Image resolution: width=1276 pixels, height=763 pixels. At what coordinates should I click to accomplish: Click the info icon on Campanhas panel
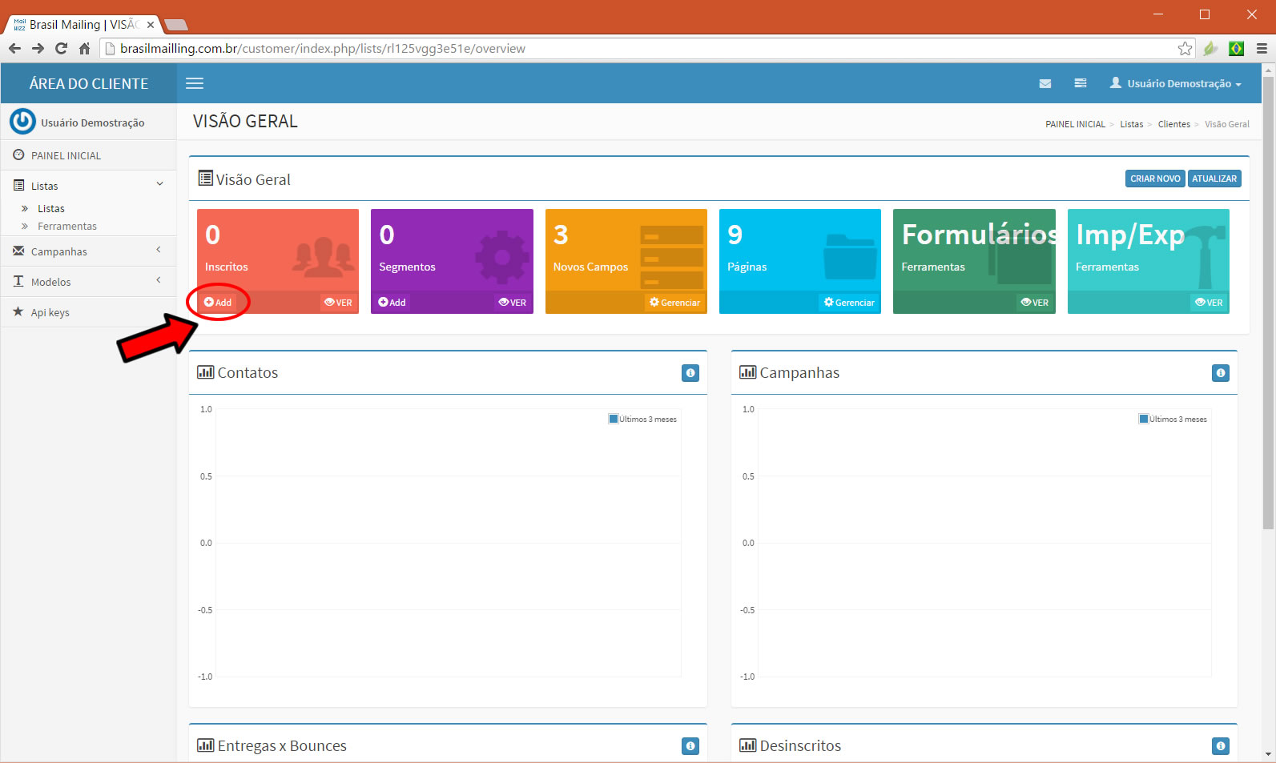[x=1221, y=373]
